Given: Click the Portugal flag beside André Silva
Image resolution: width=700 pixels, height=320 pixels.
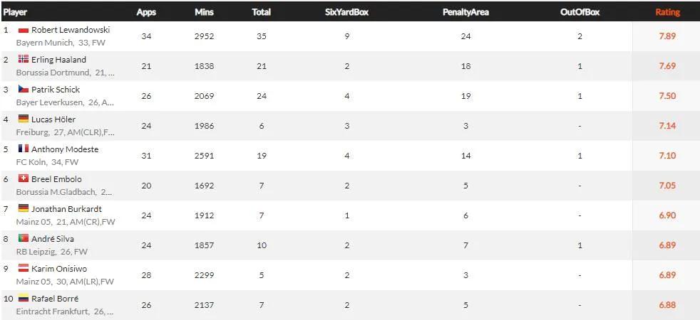Looking at the screenshot, I should pyautogui.click(x=24, y=239).
